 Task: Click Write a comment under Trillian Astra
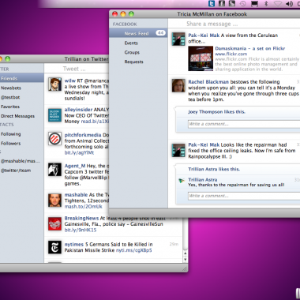[244, 196]
